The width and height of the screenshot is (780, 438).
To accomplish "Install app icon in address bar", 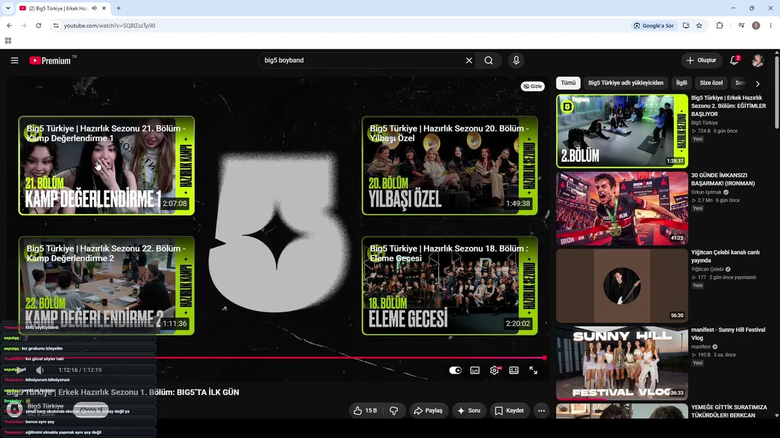I will tap(686, 26).
